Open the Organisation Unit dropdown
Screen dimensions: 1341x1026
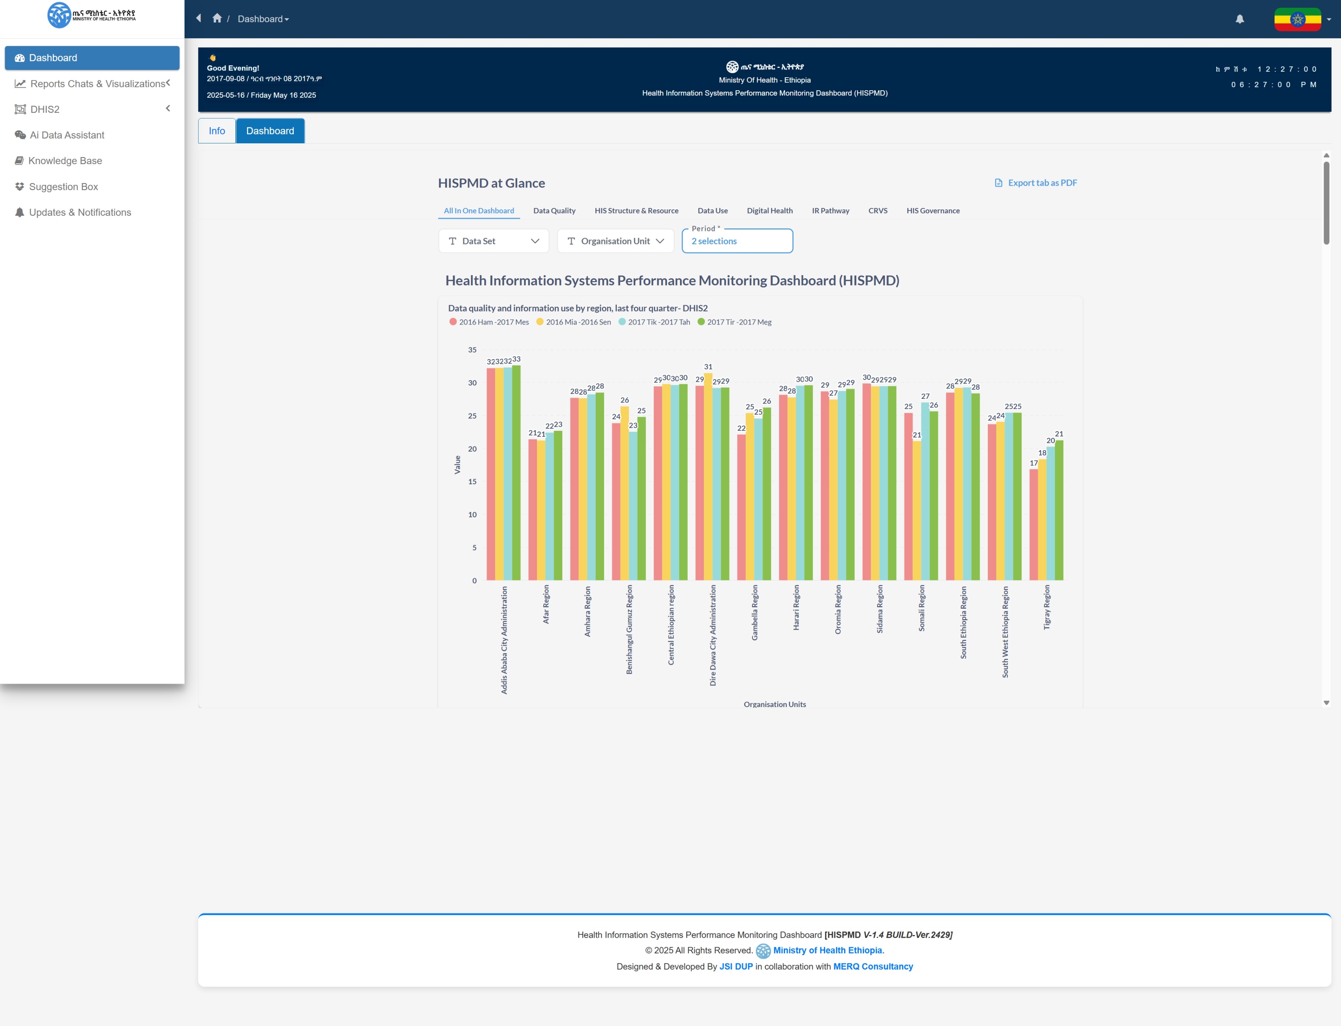click(x=615, y=241)
